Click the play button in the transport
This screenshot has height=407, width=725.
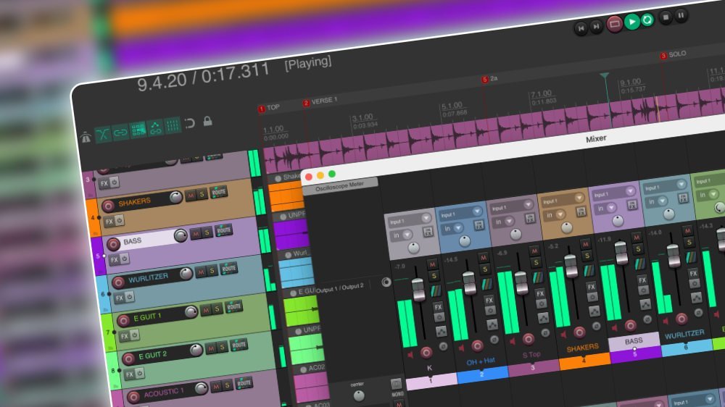point(632,22)
